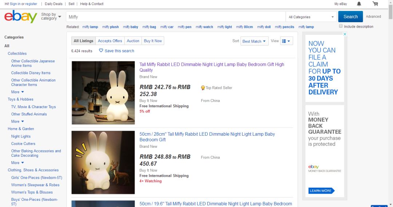
Task: Switch to the Auction tab
Action: point(133,41)
